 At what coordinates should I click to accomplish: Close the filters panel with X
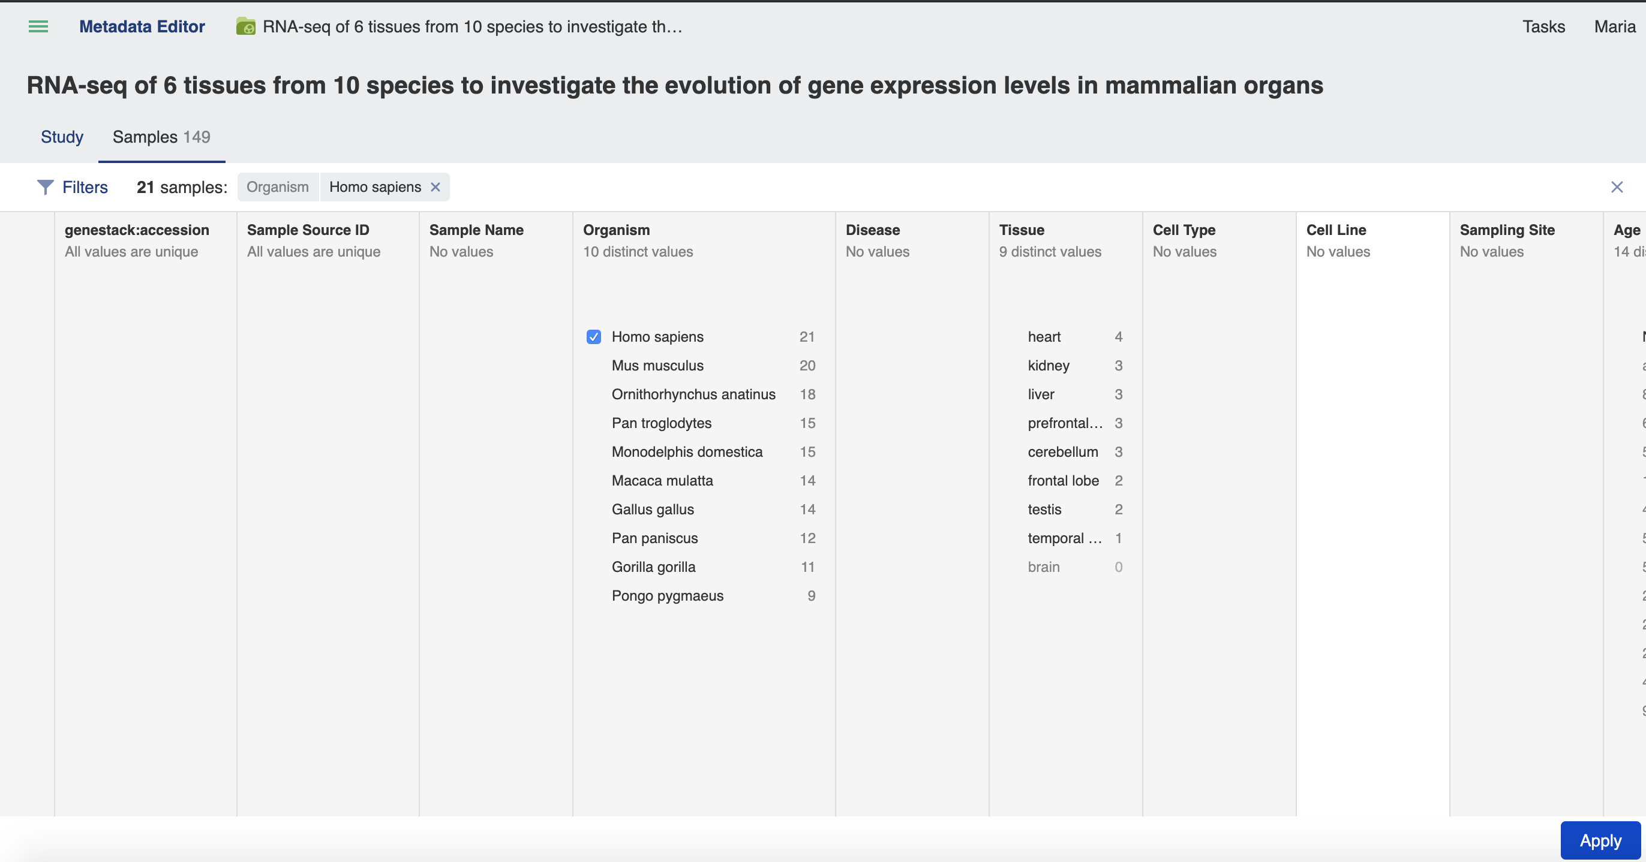(x=1617, y=187)
